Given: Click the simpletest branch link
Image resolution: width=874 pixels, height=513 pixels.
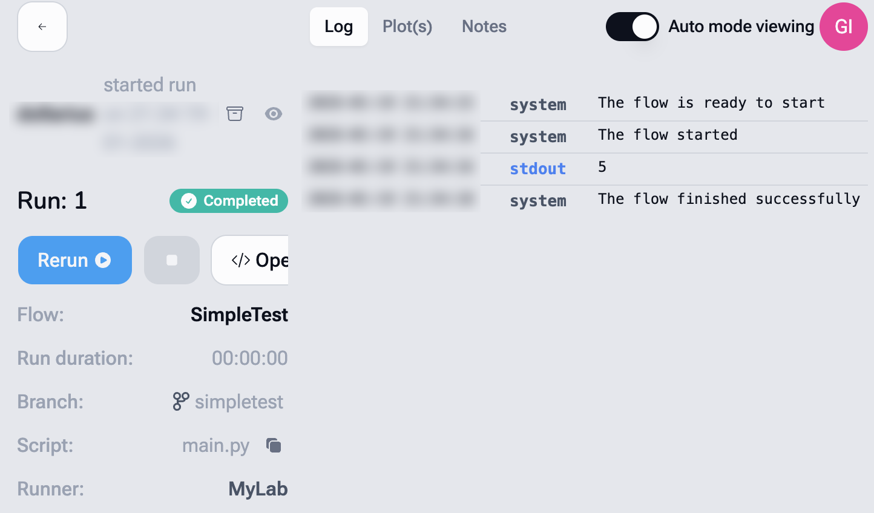Looking at the screenshot, I should tap(239, 402).
